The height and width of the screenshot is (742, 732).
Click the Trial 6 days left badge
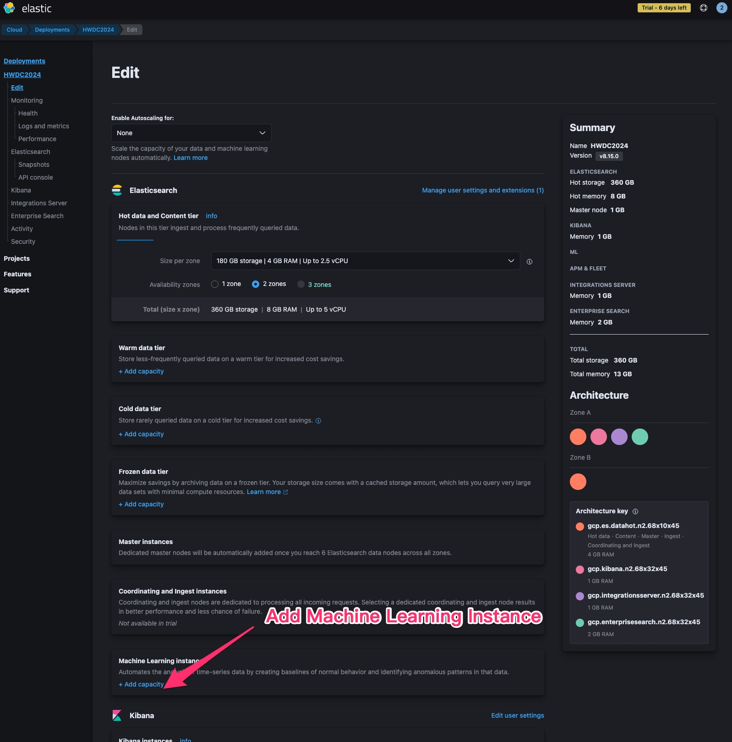pos(664,8)
